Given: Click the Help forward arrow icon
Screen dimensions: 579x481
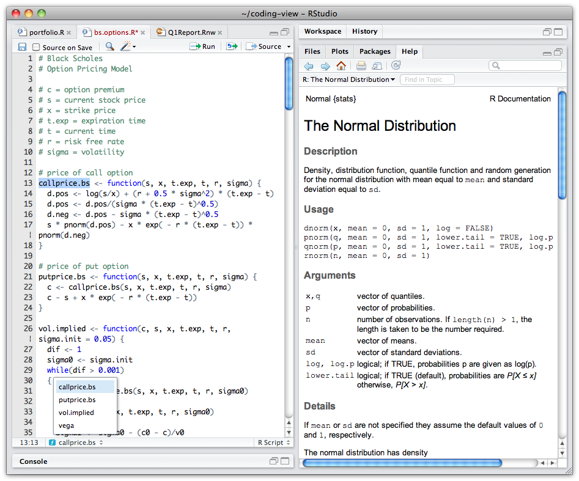Looking at the screenshot, I should coord(325,66).
